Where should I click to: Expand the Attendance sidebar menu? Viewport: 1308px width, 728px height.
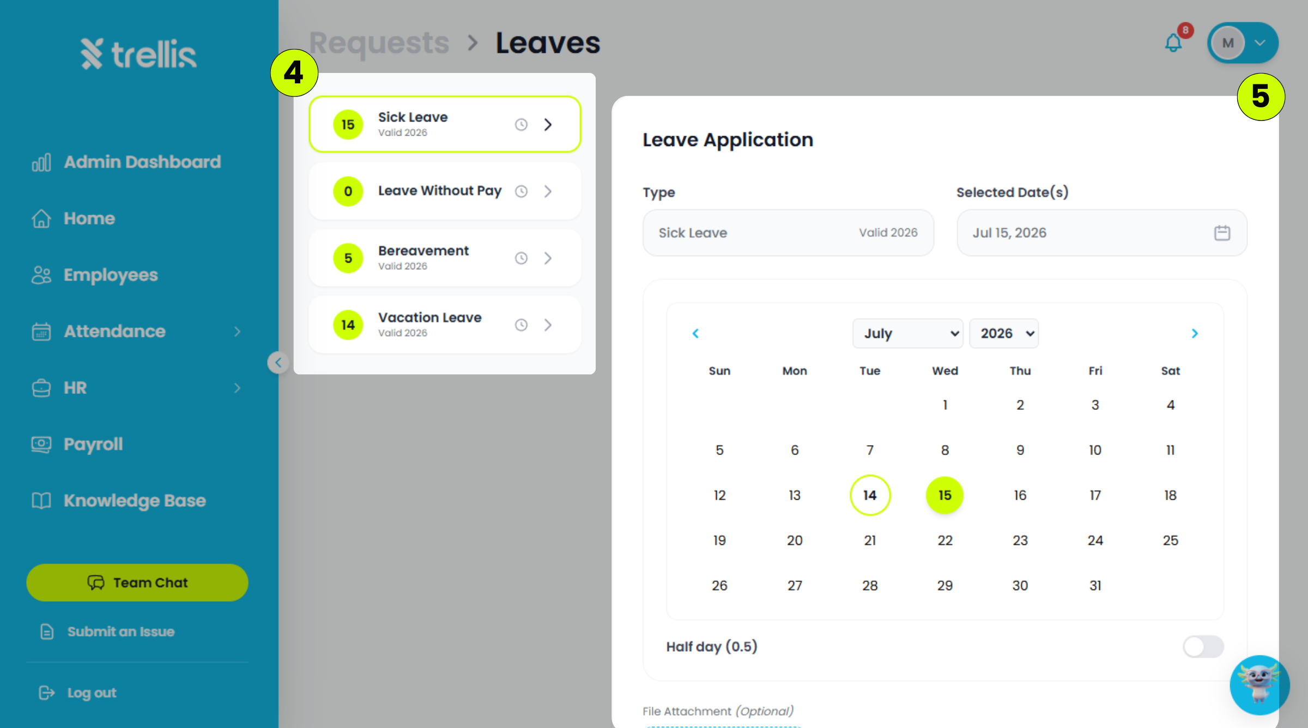tap(136, 331)
